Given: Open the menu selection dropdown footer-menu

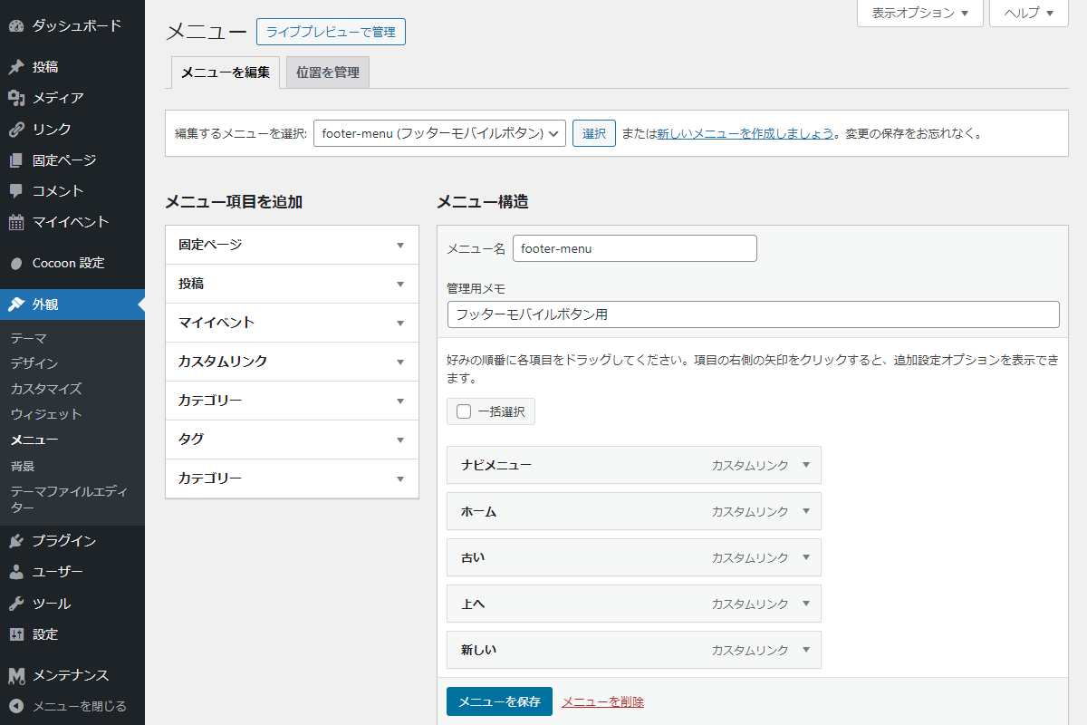Looking at the screenshot, I should [439, 133].
